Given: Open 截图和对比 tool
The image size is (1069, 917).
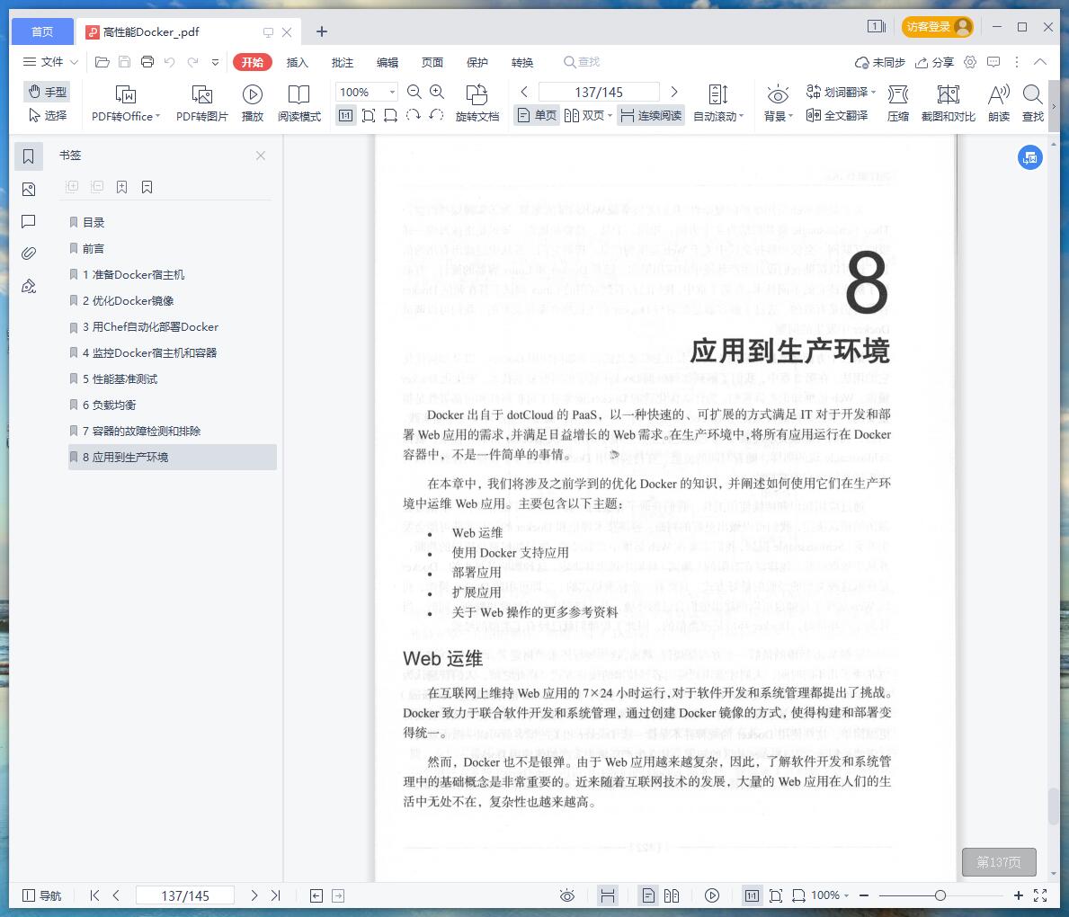Looking at the screenshot, I should (948, 103).
